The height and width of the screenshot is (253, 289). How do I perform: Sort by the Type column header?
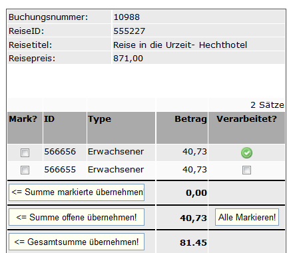99,119
